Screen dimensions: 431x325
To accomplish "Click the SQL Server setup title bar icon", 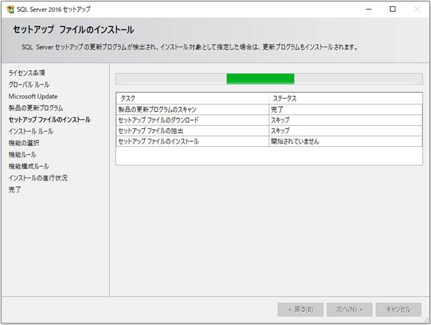I will tap(11, 9).
